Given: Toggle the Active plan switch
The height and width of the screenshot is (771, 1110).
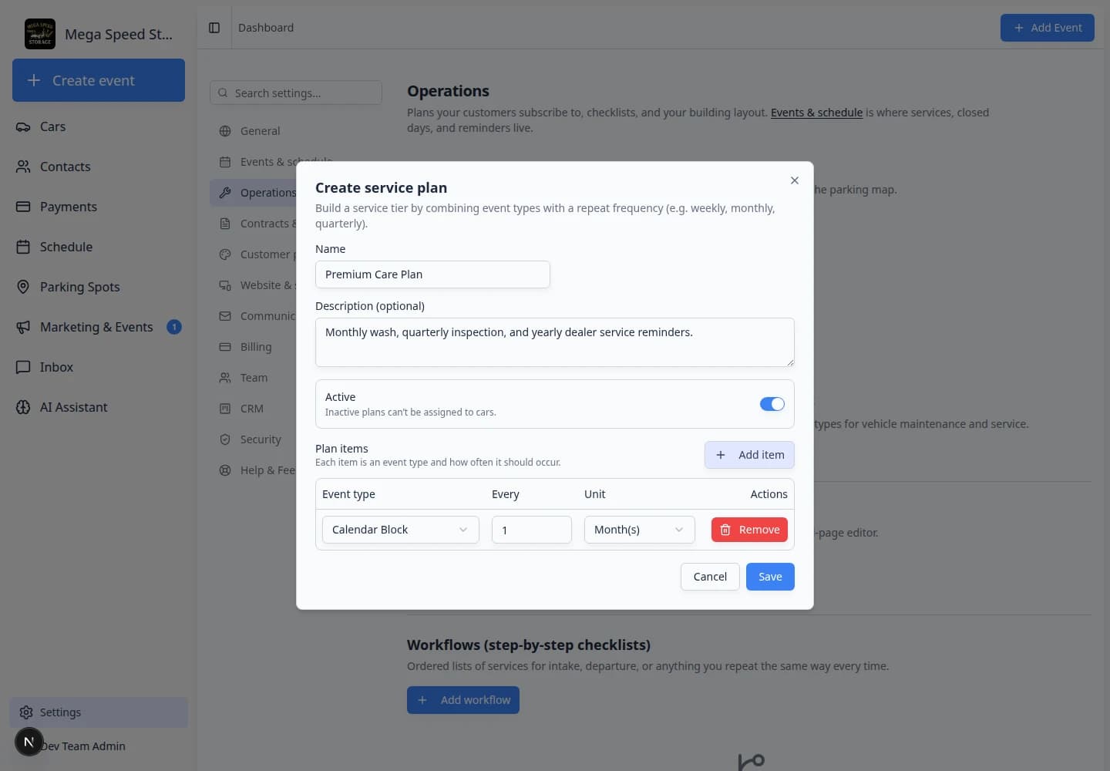Looking at the screenshot, I should tap(772, 404).
